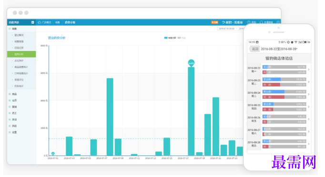The height and width of the screenshot is (177, 325).
Task: Click the date range input field
Action: pyautogui.click(x=231, y=29)
